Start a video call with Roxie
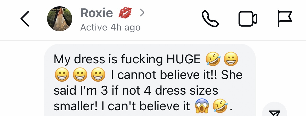The image size is (306, 116). click(x=248, y=19)
